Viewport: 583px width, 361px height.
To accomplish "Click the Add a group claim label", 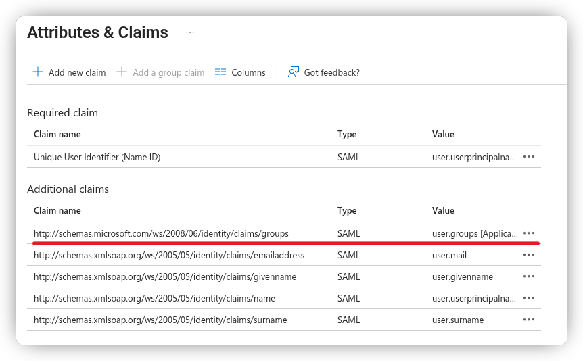I will click(x=168, y=72).
